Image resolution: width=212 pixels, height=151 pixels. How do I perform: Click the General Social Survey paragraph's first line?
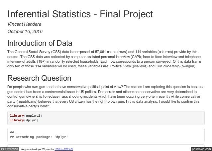click(102, 52)
